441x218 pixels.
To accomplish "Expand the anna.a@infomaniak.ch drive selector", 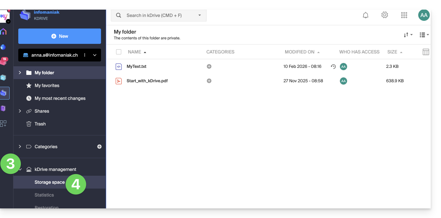I will coord(95,55).
